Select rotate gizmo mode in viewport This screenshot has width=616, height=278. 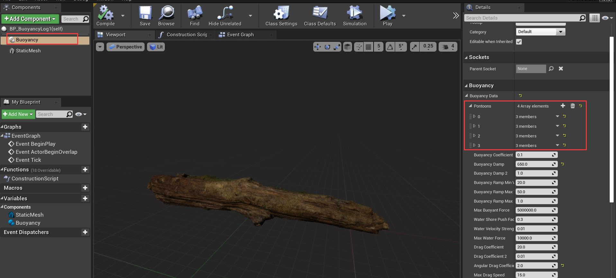pyautogui.click(x=327, y=47)
